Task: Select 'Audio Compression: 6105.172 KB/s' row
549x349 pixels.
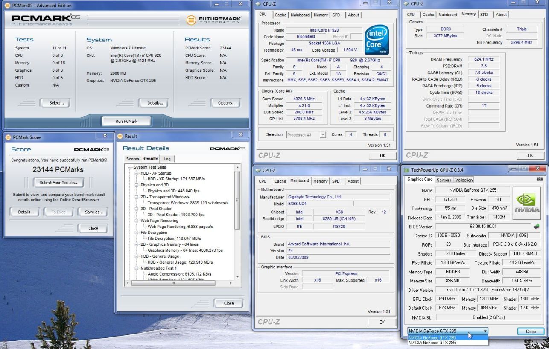Action: click(179, 274)
